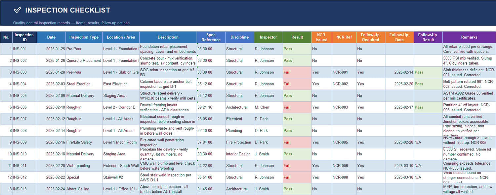Select the Exterior - South Wall cell
Image resolution: width=496 pixels, height=195 pixels.
tap(121, 166)
